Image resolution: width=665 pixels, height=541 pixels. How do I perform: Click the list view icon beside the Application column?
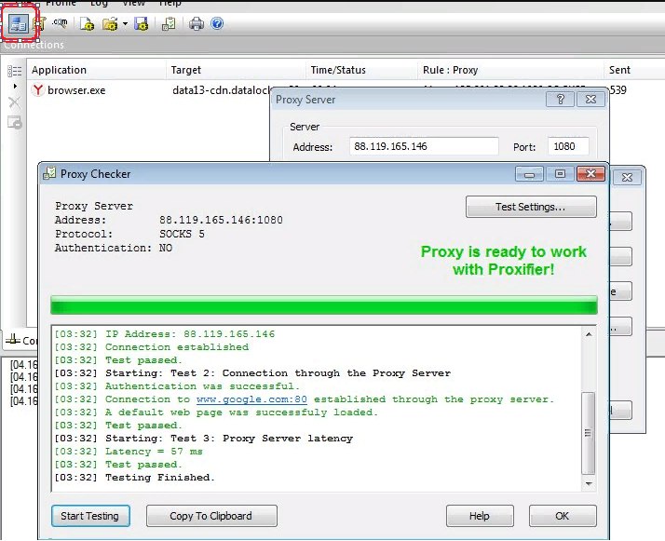coord(14,71)
